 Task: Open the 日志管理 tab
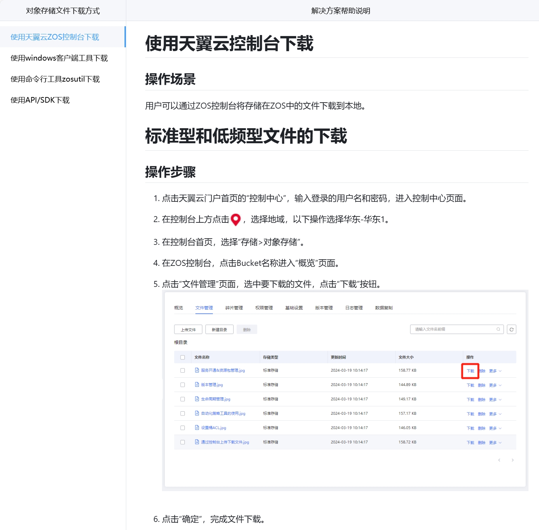[354, 308]
